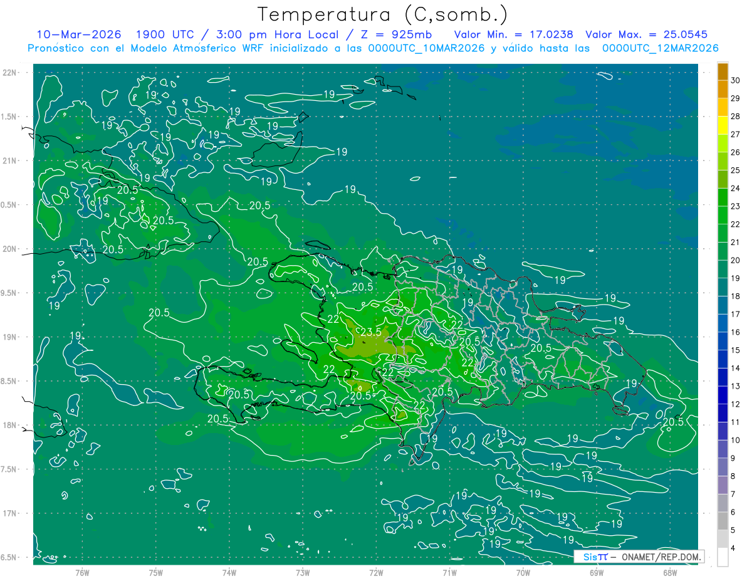Viewport: 752px width, 581px height.
Task: Pick the topmost dark orange legend swatch
Action: 723,71
